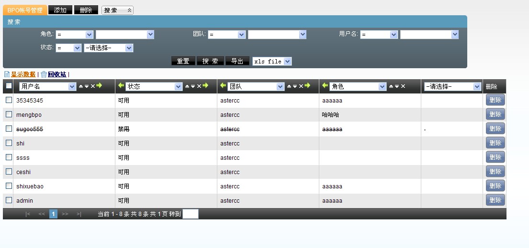Open the 状态 -请选择- dropdown in search panel
529x248 pixels.
[108, 48]
